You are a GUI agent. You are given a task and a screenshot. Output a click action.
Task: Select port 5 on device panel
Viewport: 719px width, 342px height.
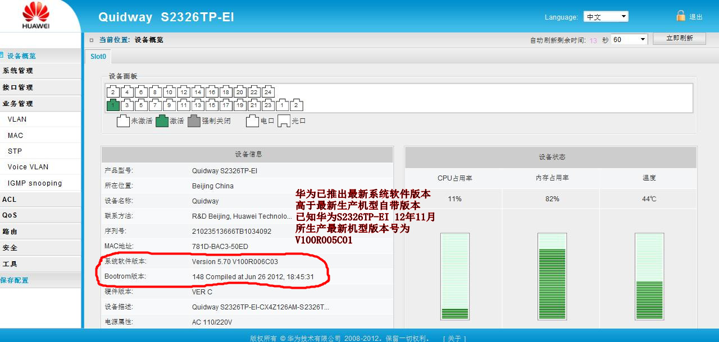point(141,105)
